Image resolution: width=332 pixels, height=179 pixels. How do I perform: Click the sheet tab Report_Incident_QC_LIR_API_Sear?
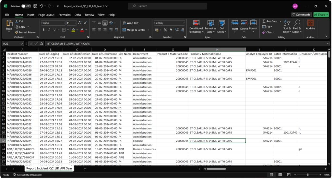[x=49, y=168]
